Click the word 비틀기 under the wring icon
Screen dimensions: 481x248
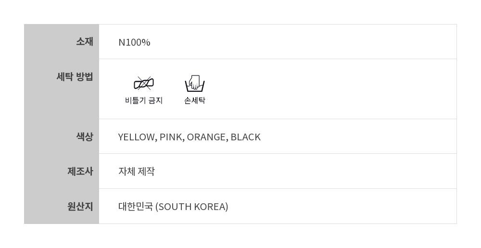(136, 100)
